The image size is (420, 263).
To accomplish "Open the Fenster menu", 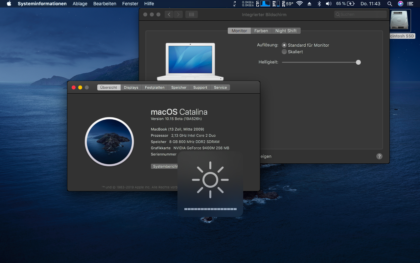I will click(x=130, y=4).
